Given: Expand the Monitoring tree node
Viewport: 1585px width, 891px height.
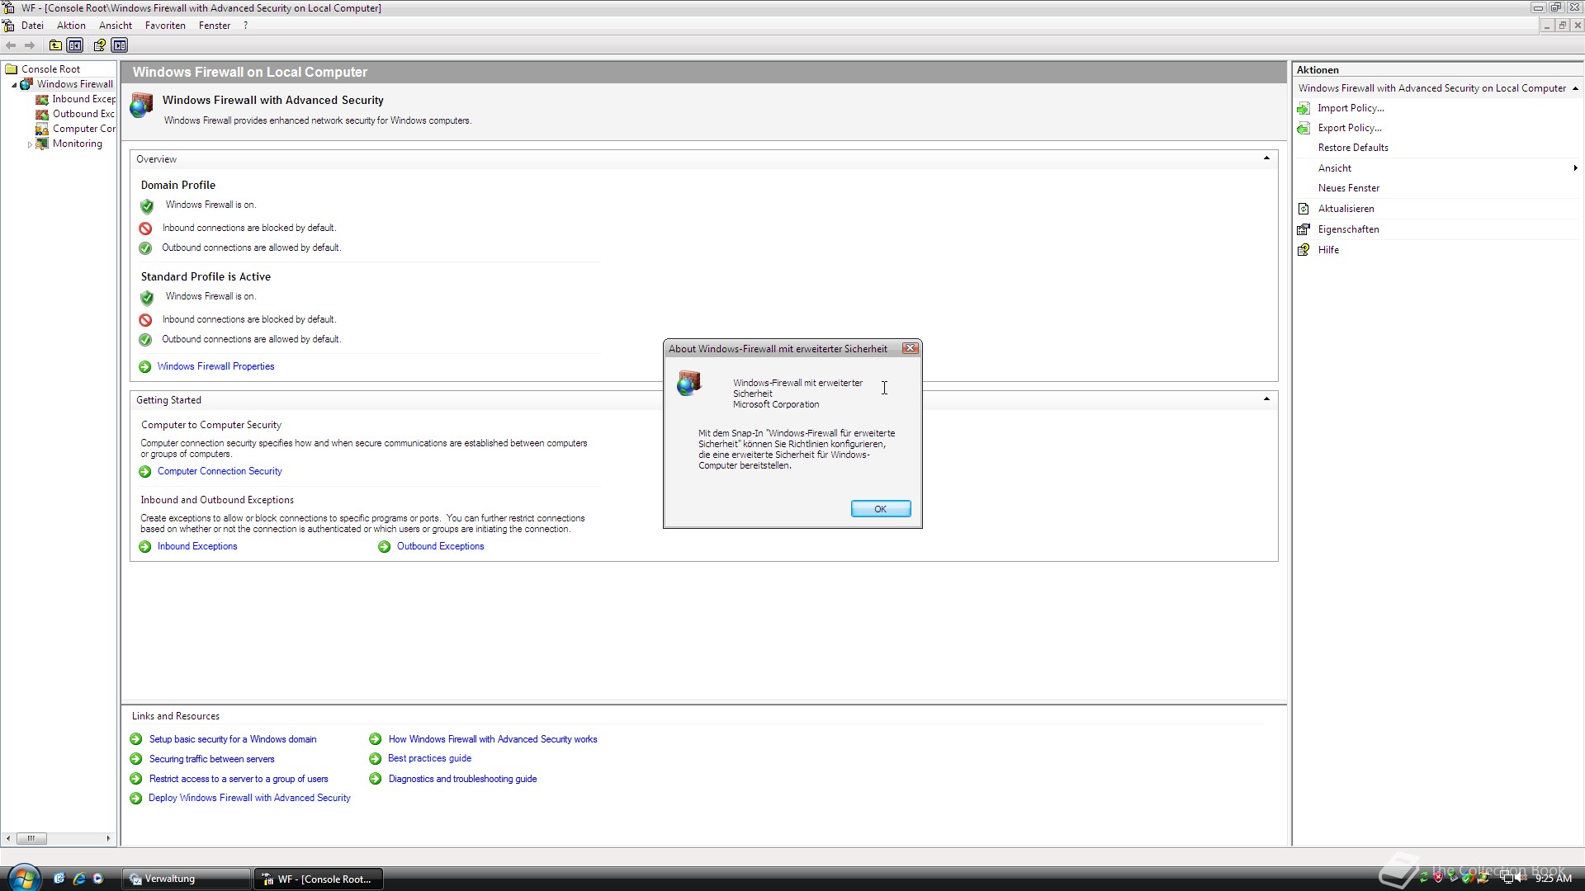Looking at the screenshot, I should 30,144.
